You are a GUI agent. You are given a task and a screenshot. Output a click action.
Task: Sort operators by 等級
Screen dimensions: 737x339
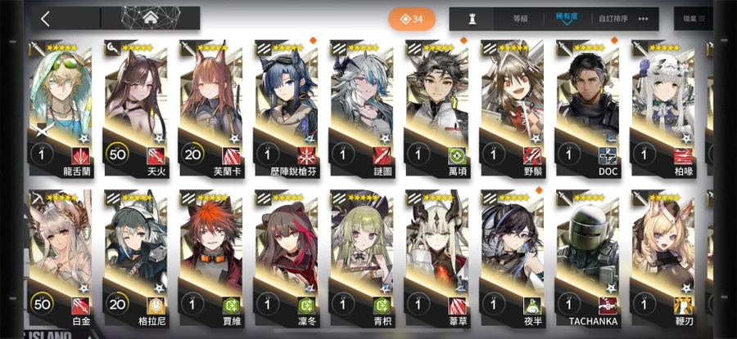tap(520, 20)
